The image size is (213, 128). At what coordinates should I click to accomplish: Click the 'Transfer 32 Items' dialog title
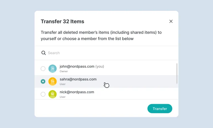click(x=63, y=22)
